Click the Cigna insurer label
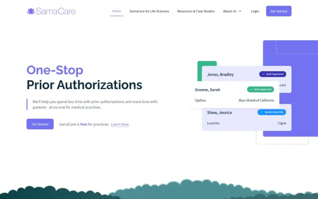This screenshot has width=318, height=199. click(282, 123)
